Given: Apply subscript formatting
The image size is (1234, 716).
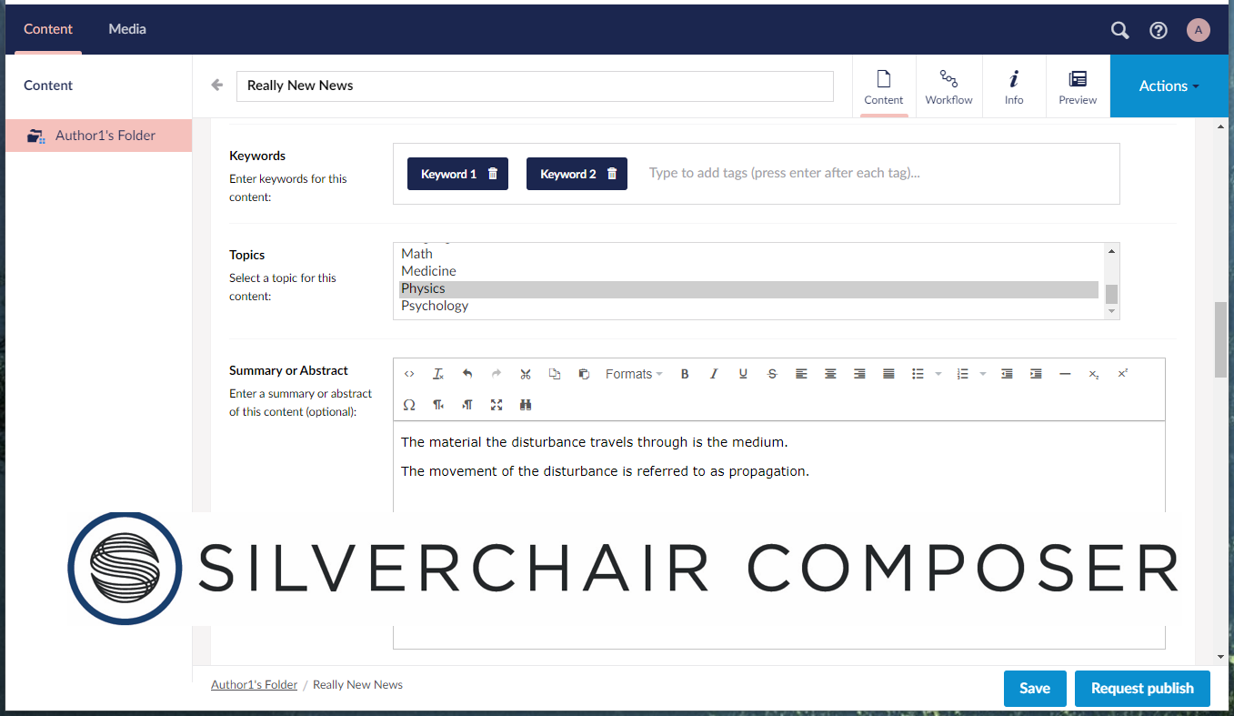Looking at the screenshot, I should pyautogui.click(x=1094, y=374).
